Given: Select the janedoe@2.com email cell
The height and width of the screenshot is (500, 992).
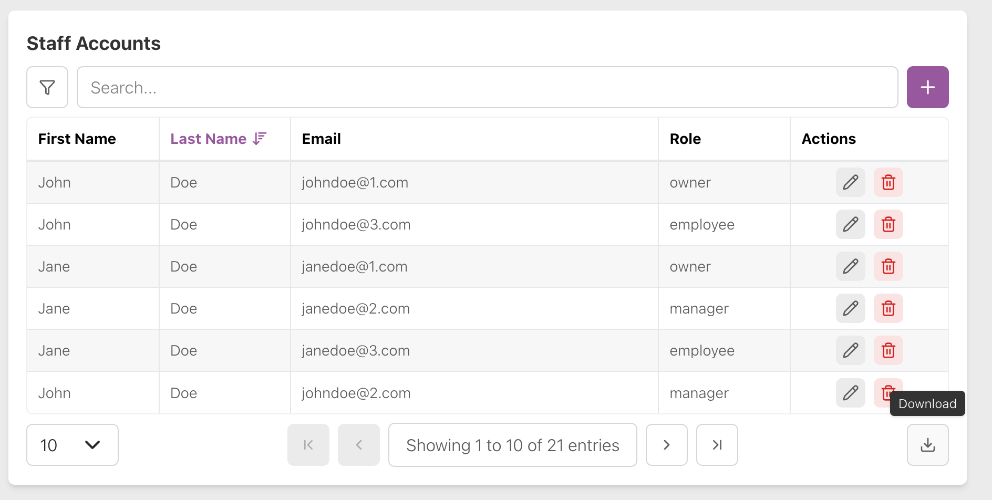Looking at the screenshot, I should pos(474,308).
